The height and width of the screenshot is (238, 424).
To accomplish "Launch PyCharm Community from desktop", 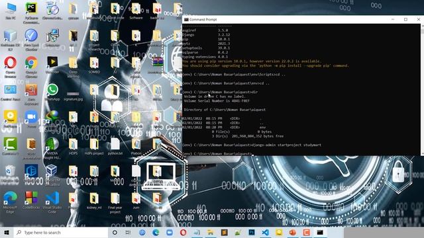I will pyautogui.click(x=31, y=12).
